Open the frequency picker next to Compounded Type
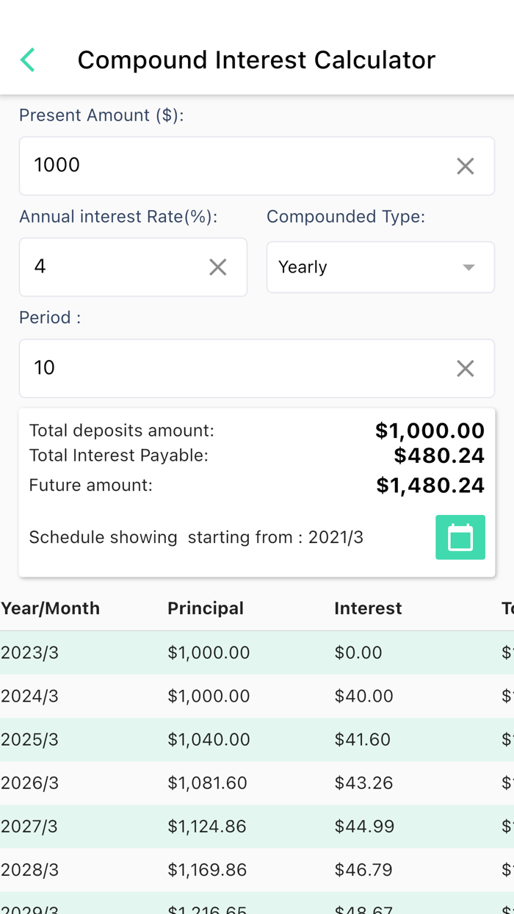The width and height of the screenshot is (514, 914). point(380,267)
